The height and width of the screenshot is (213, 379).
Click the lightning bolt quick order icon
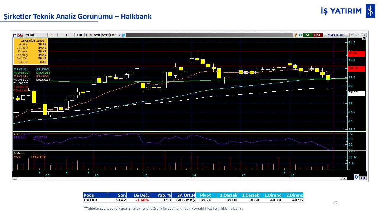click(x=295, y=35)
